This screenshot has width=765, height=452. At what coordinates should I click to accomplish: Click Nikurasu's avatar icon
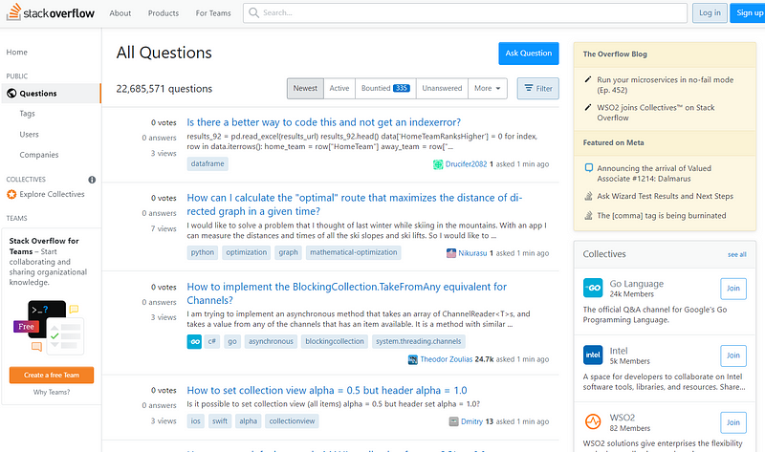[x=450, y=253]
